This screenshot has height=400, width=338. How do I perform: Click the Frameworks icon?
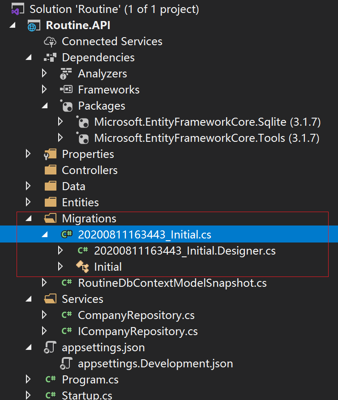click(66, 90)
